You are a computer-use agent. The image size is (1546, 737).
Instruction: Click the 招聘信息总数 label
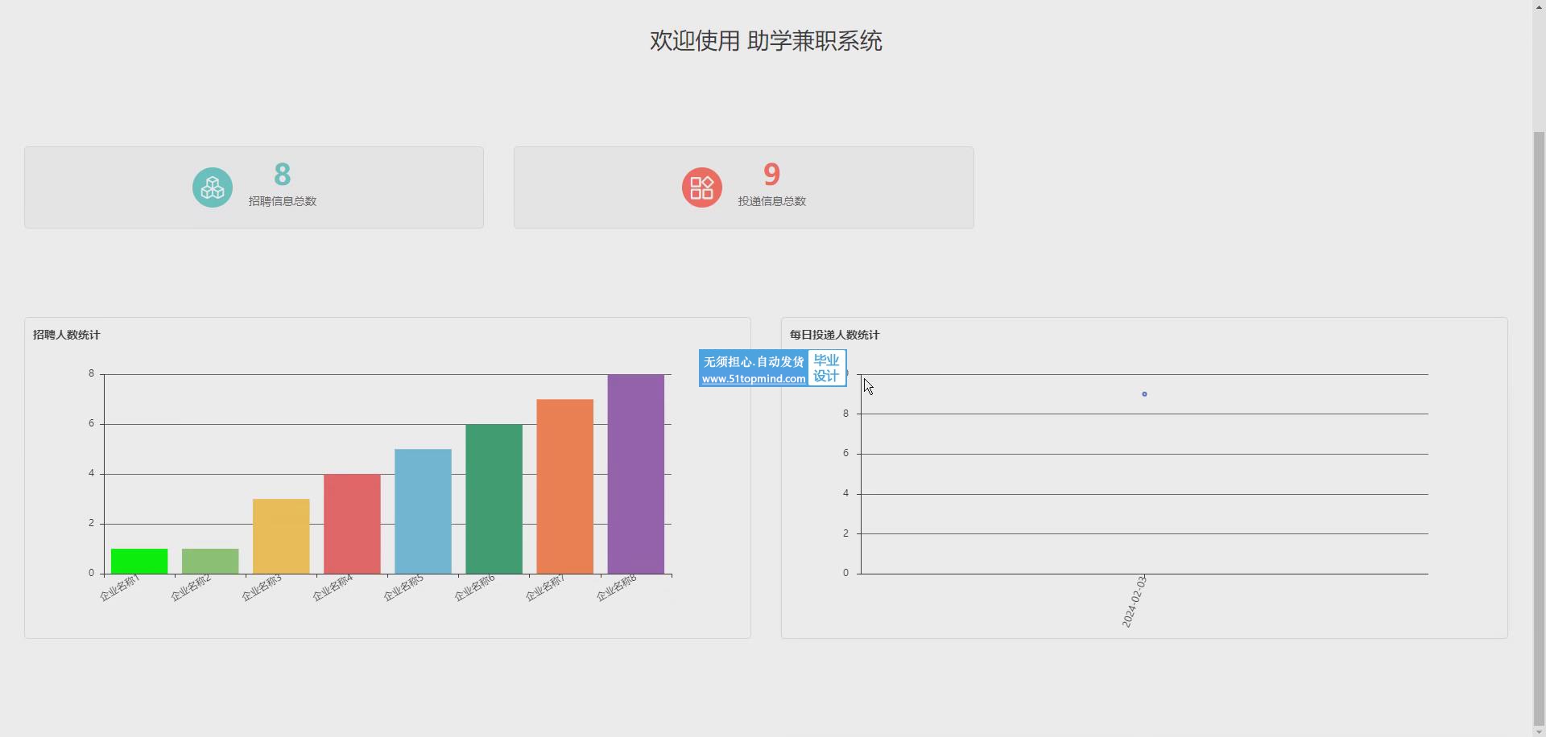283,201
